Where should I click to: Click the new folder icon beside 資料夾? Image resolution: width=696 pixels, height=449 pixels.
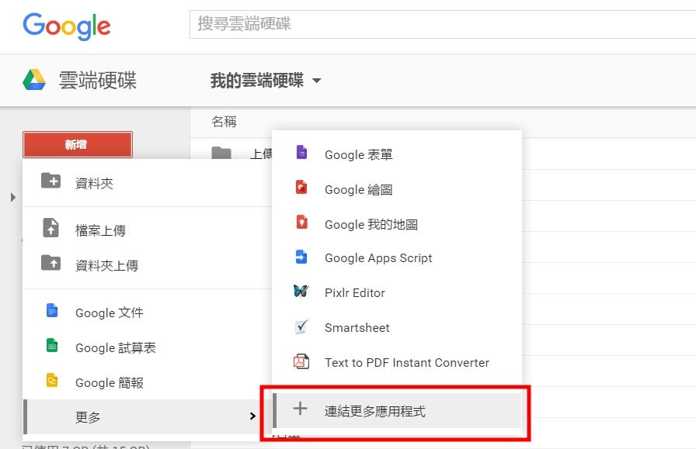point(50,181)
